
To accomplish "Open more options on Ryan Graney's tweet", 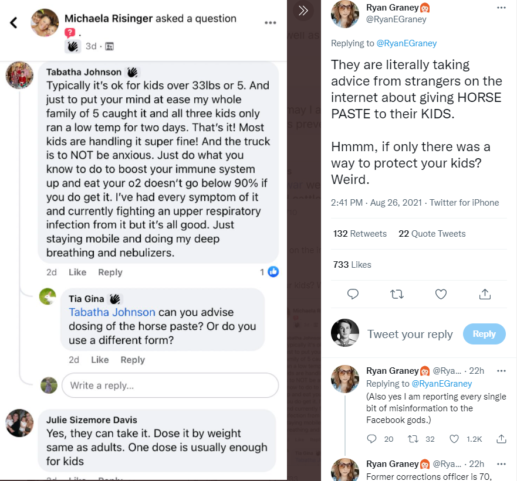I will 501,8.
